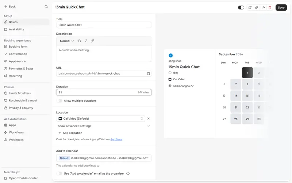Open Recurring settings
Screen dimensions: 292x183
click(26, 76)
